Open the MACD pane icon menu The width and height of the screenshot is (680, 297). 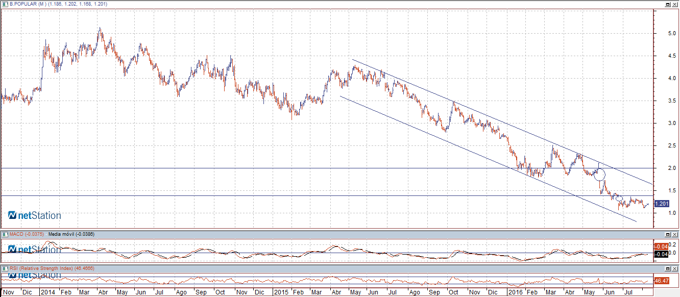pos(5,234)
